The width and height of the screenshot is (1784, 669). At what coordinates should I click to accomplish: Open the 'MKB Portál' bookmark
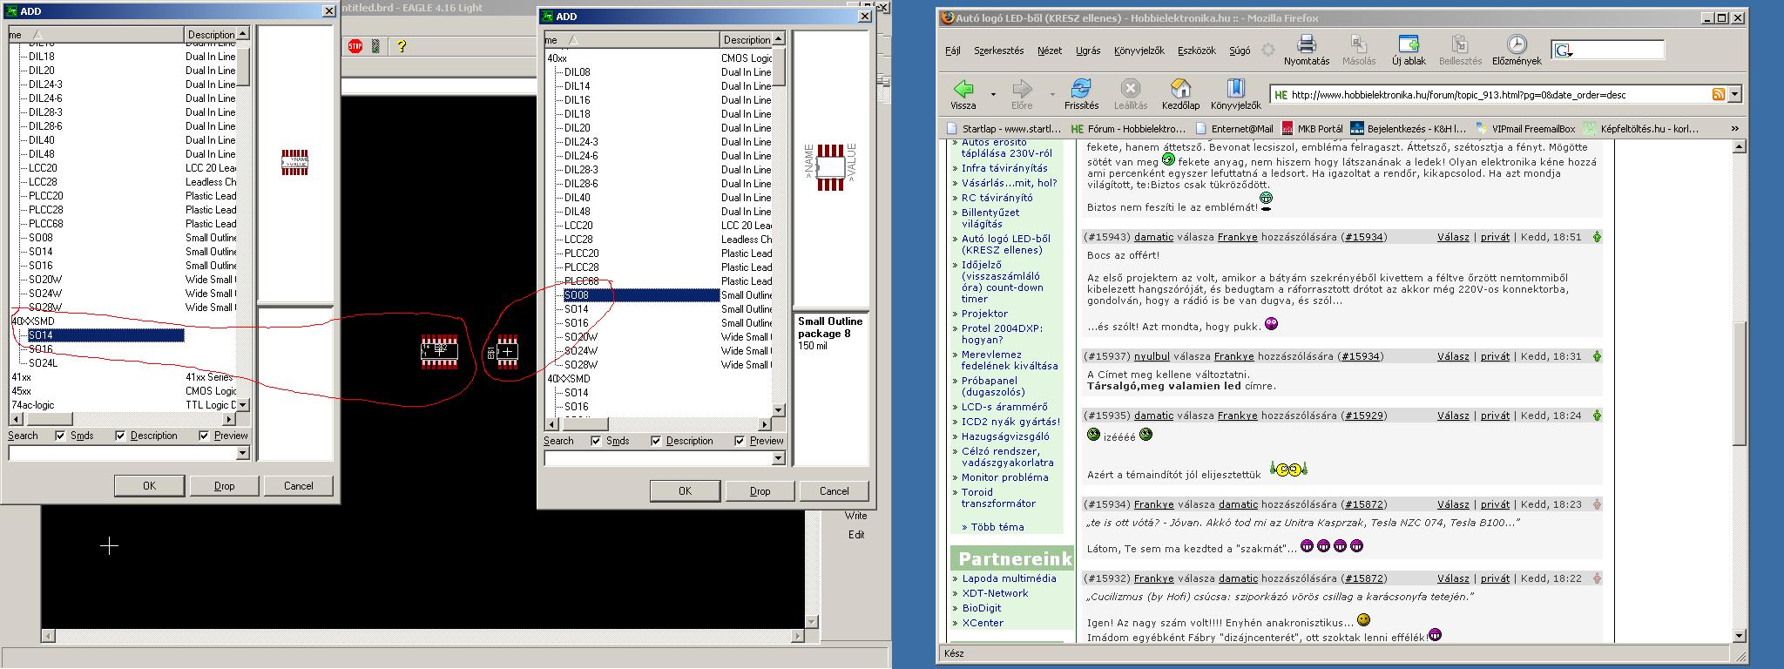coord(1313,128)
